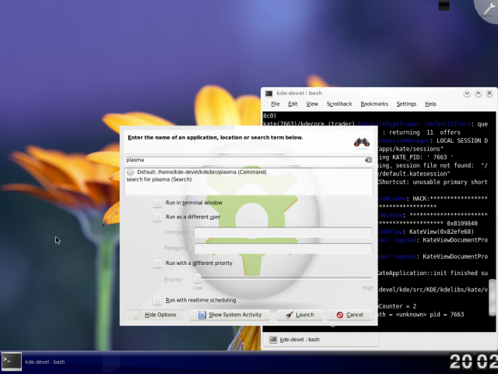Collapse options with Hide Options button
The height and width of the screenshot is (374, 498).
point(155,315)
